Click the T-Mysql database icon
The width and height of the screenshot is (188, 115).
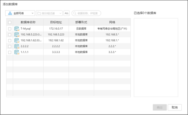[17, 29]
